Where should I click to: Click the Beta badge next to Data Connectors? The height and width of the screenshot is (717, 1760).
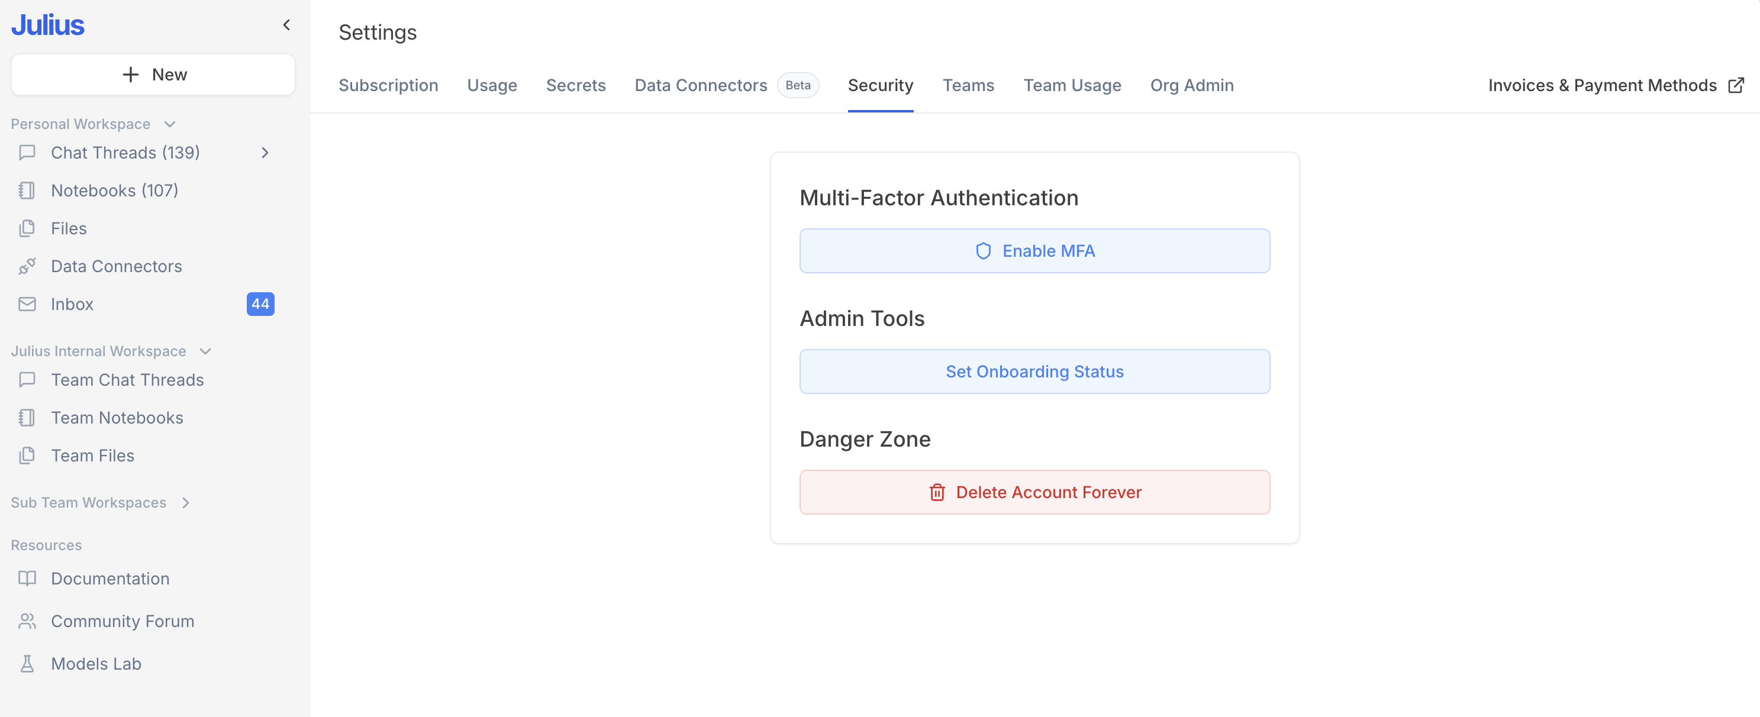click(x=798, y=85)
